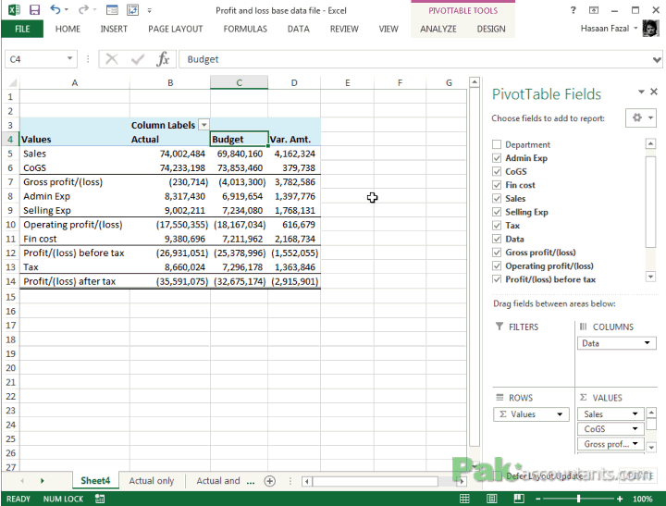Adjust the zoom slider handle
The width and height of the screenshot is (666, 506).
pyautogui.click(x=578, y=499)
